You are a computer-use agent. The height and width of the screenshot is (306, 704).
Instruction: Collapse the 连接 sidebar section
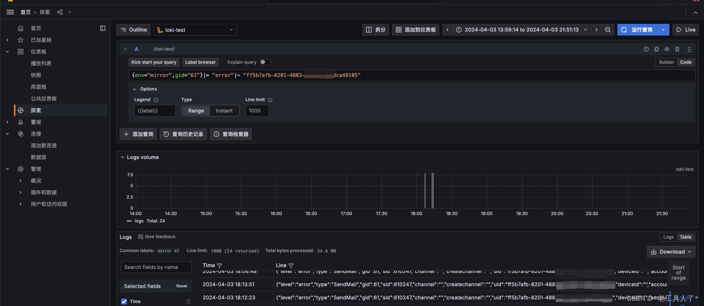(7, 134)
